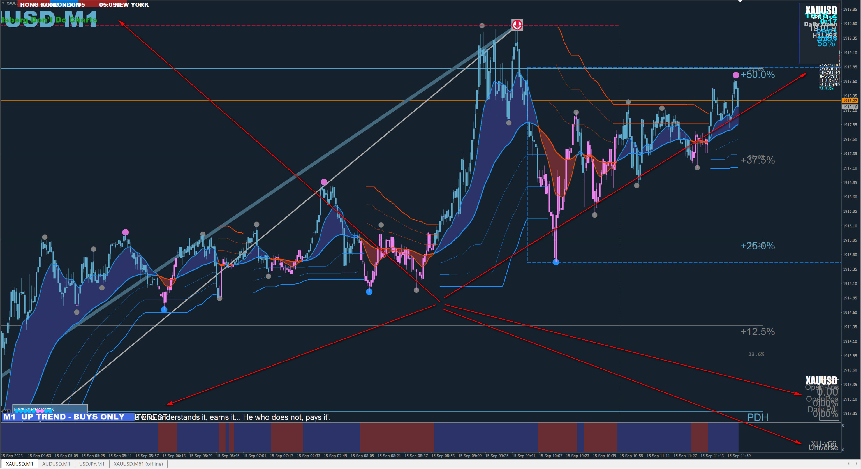Click the blue dot below the large pink wick
This screenshot has width=861, height=469.
click(556, 262)
